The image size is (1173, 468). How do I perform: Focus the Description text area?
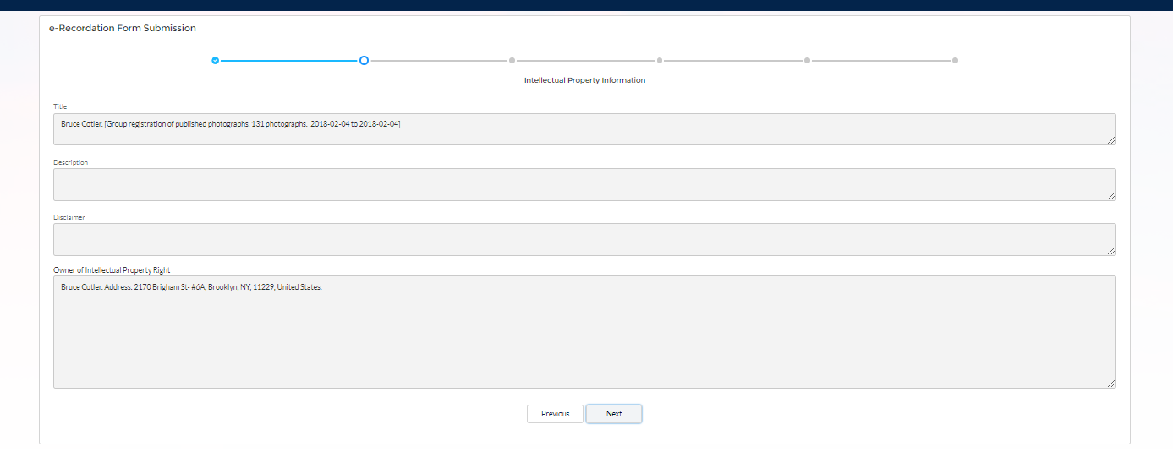584,184
